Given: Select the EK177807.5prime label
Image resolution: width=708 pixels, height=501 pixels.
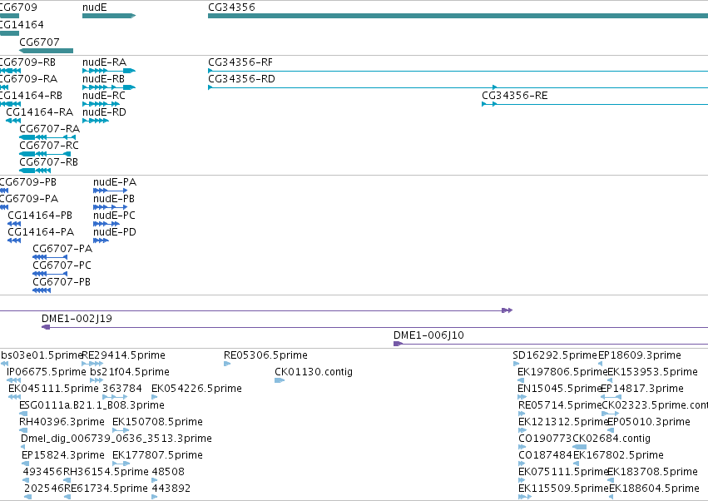Looking at the screenshot, I should click(x=157, y=455).
